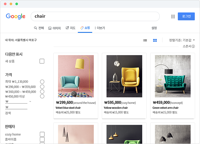Screen dimensions: 200x144
Task: Open the 전체 search tab
Action: (39, 28)
